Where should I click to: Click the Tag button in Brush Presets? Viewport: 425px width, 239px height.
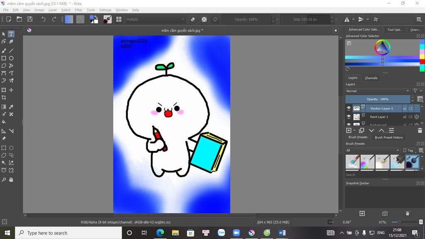click(x=409, y=150)
